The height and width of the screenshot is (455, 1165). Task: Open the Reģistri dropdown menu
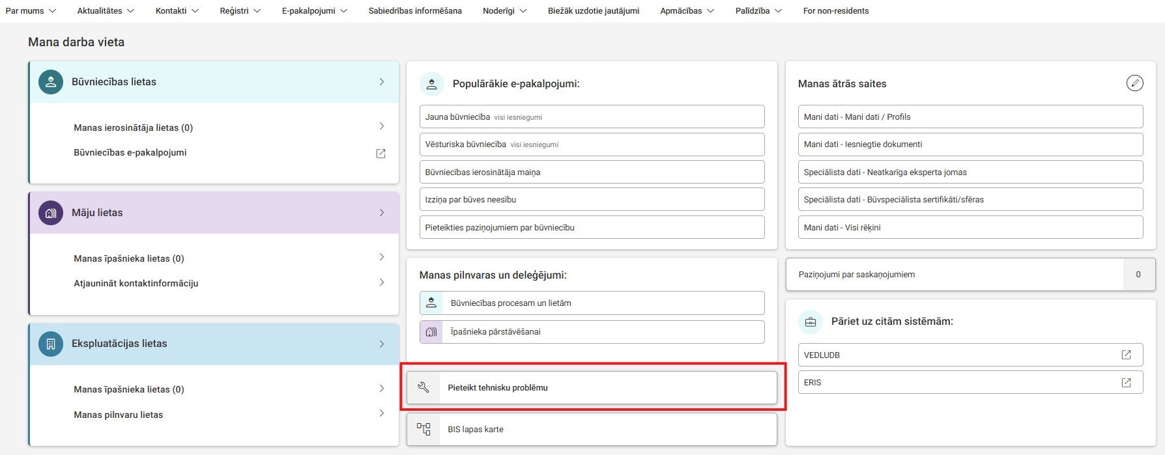[240, 11]
